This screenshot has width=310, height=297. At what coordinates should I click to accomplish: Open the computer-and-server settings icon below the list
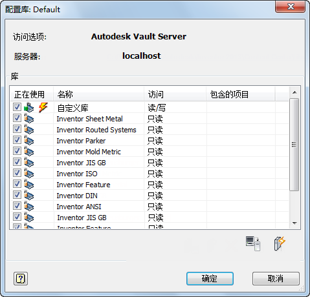253,243
